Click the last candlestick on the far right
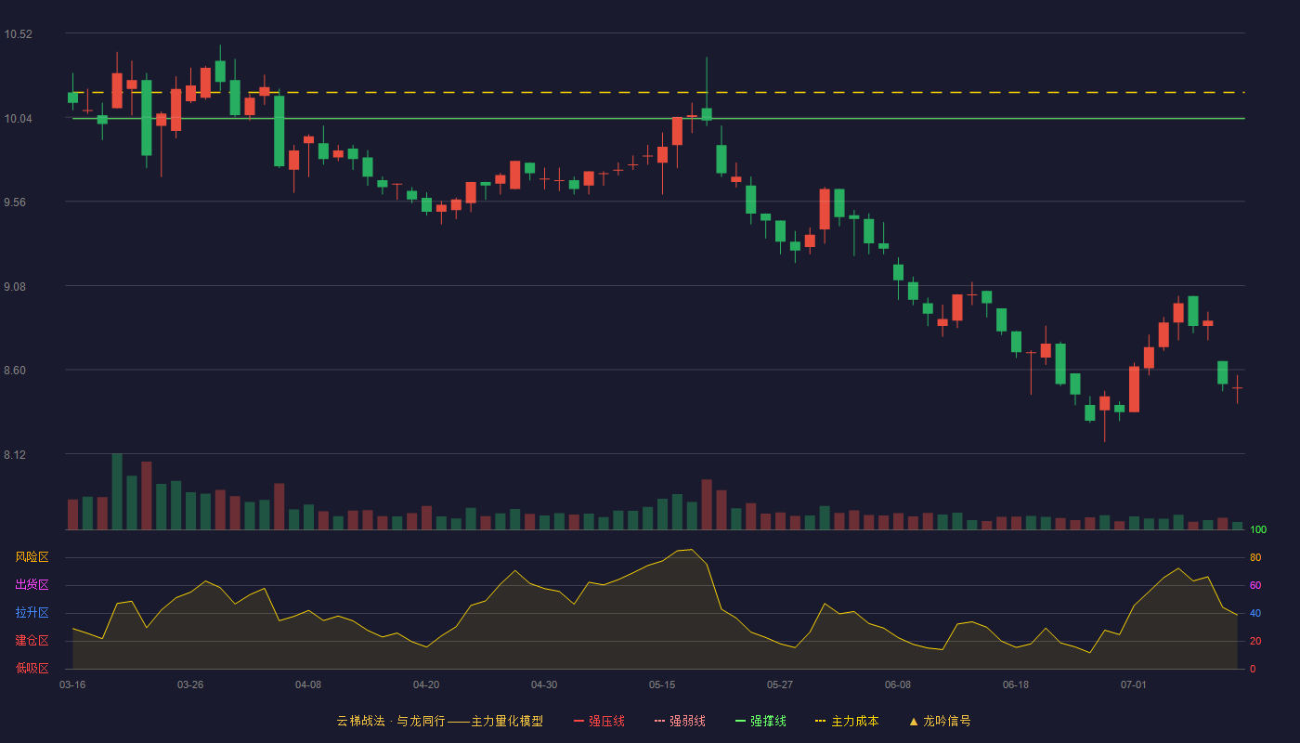Image resolution: width=1300 pixels, height=743 pixels. [x=1237, y=388]
